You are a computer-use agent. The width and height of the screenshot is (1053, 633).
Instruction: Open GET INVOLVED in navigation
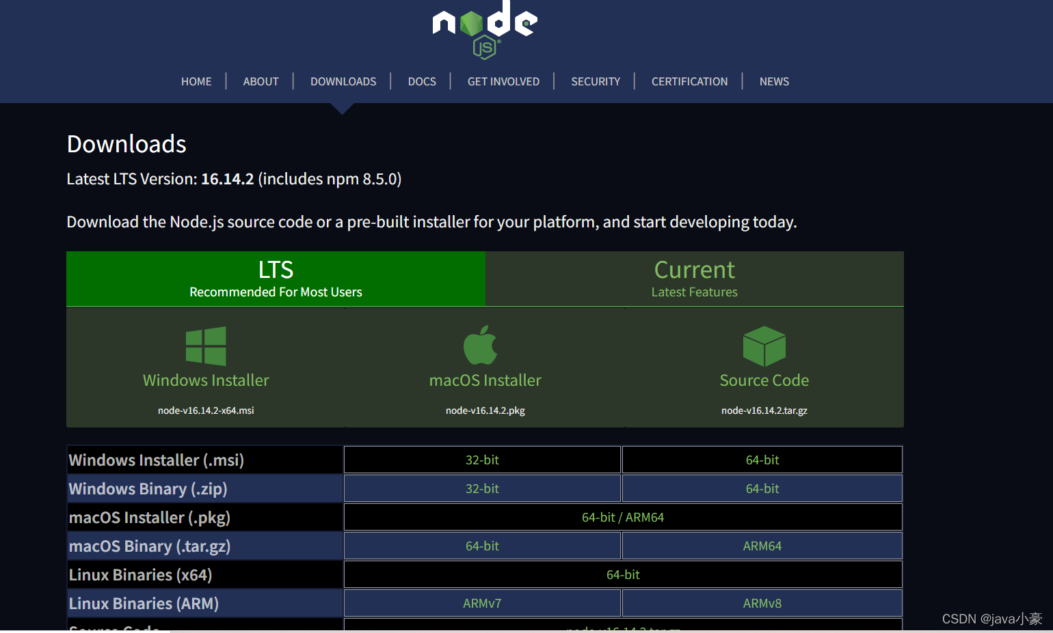[x=503, y=81]
